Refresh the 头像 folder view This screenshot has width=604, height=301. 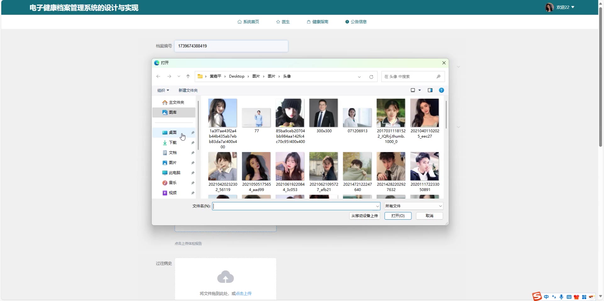(x=371, y=77)
